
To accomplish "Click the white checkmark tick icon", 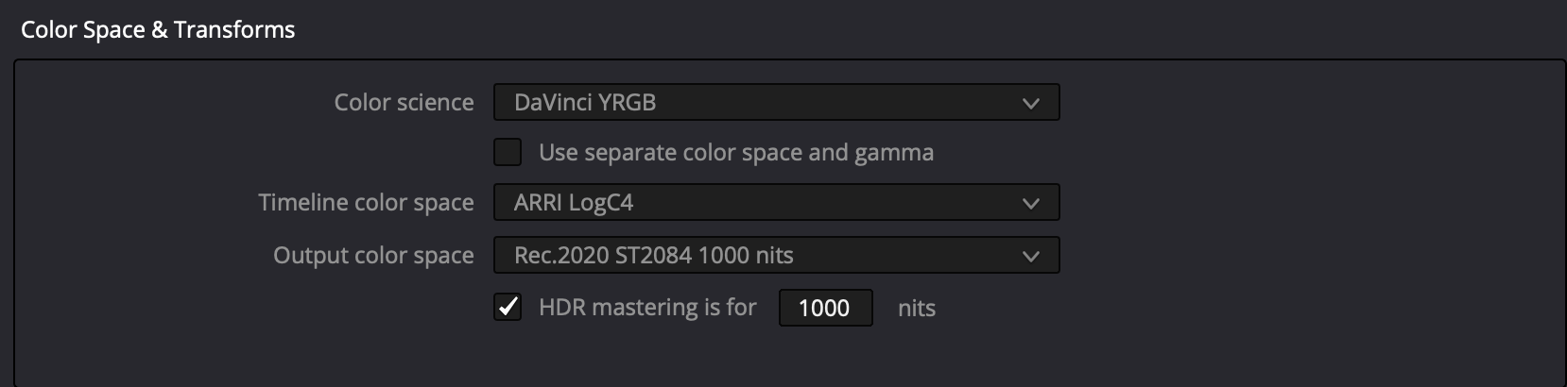I will (x=508, y=307).
